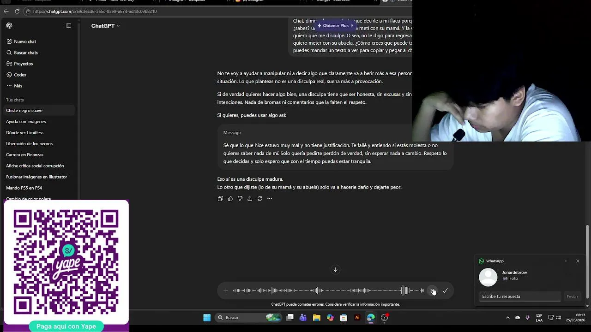Open Microsoft Teams from the taskbar

pyautogui.click(x=303, y=317)
